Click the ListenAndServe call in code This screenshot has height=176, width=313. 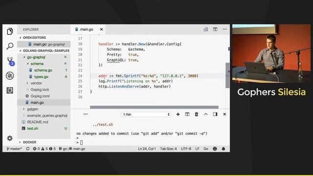(x=124, y=87)
